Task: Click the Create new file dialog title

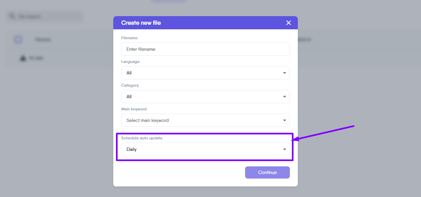Action: pyautogui.click(x=141, y=23)
